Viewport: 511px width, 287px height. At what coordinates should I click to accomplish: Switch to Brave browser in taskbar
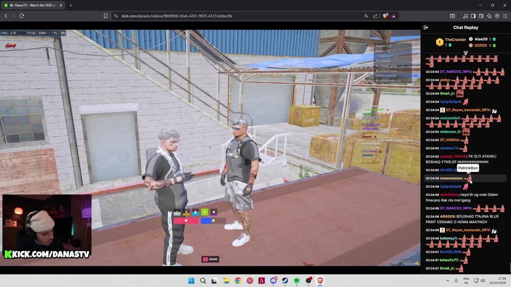320,281
